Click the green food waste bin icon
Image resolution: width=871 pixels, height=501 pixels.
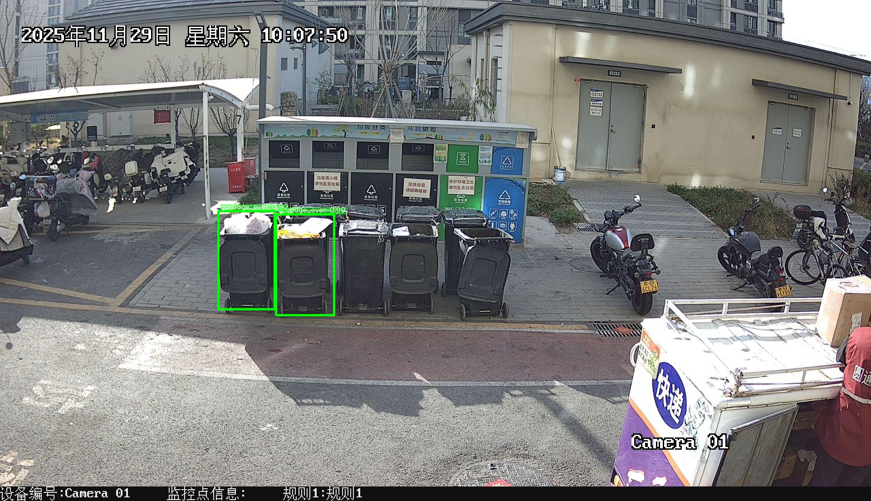coord(462,158)
